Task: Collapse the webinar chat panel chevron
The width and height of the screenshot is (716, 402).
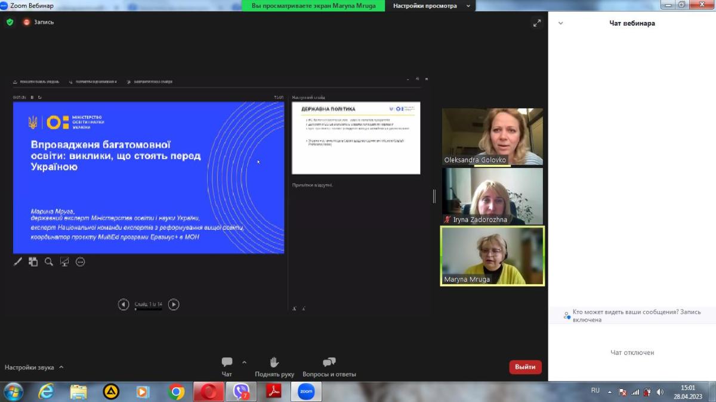Action: tap(560, 23)
